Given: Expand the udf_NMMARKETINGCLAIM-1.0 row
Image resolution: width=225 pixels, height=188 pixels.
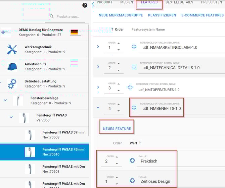Looking at the screenshot, I should [x=98, y=47].
